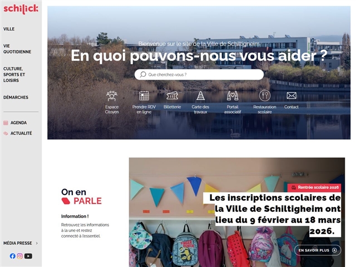Expand the Démarches menu
The image size is (356, 267).
click(16, 97)
